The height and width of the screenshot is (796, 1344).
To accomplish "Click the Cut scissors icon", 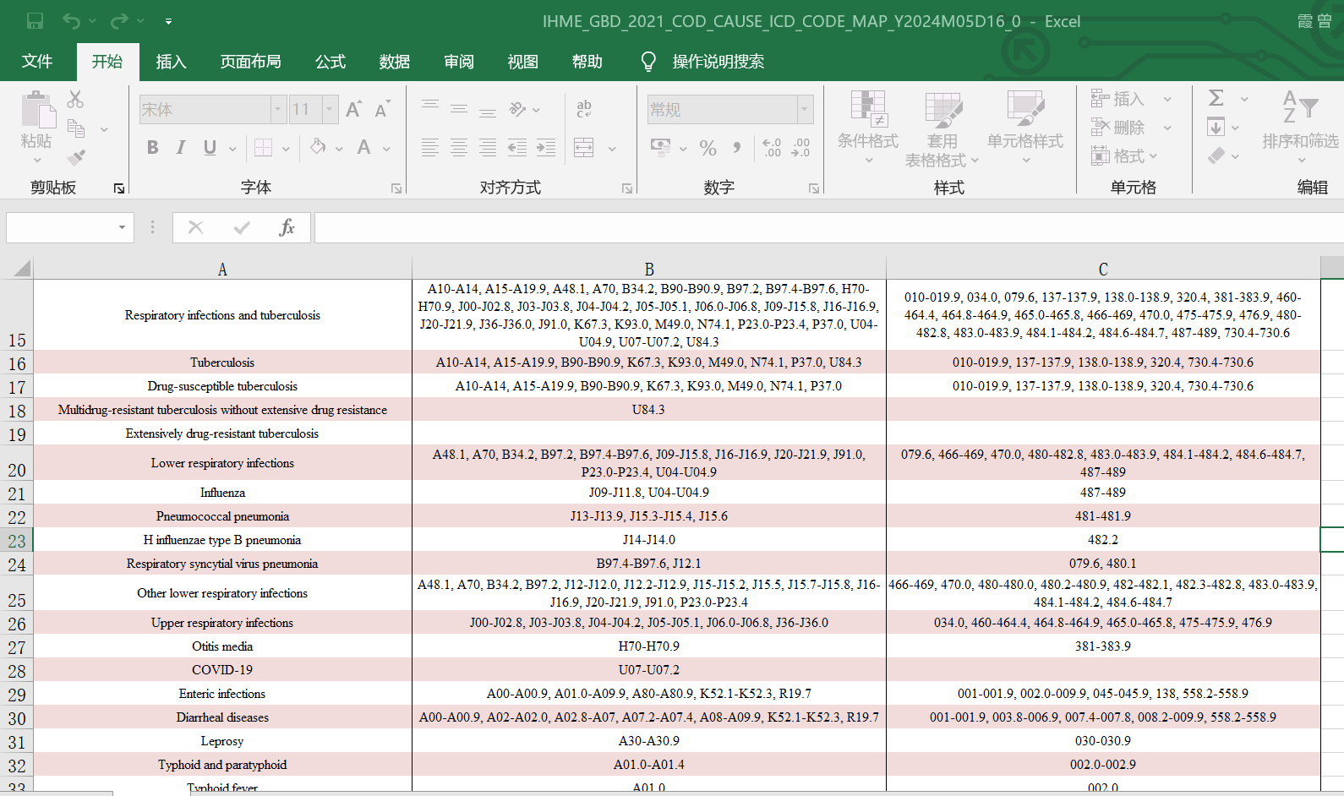I will tap(75, 100).
